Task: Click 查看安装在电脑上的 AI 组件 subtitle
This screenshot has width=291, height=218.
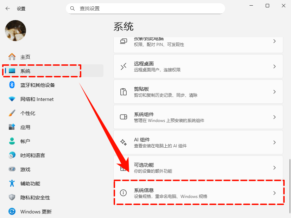Action: [x=160, y=146]
